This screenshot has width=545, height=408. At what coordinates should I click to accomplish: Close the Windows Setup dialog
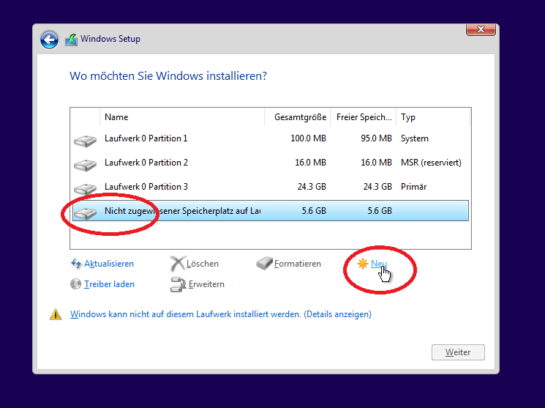pos(481,29)
